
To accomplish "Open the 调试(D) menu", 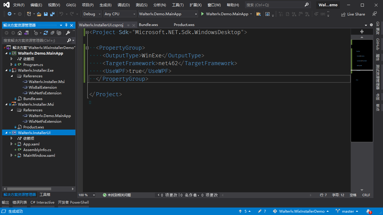I will click(x=124, y=5).
